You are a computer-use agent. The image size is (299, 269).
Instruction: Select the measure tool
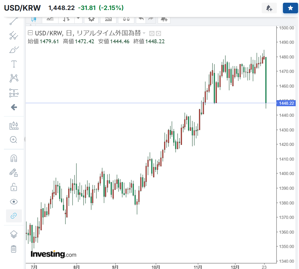click(x=14, y=126)
